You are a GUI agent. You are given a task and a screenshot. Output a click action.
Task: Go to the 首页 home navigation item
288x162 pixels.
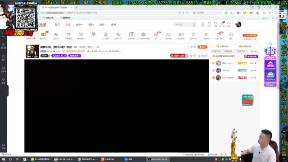pos(57,25)
